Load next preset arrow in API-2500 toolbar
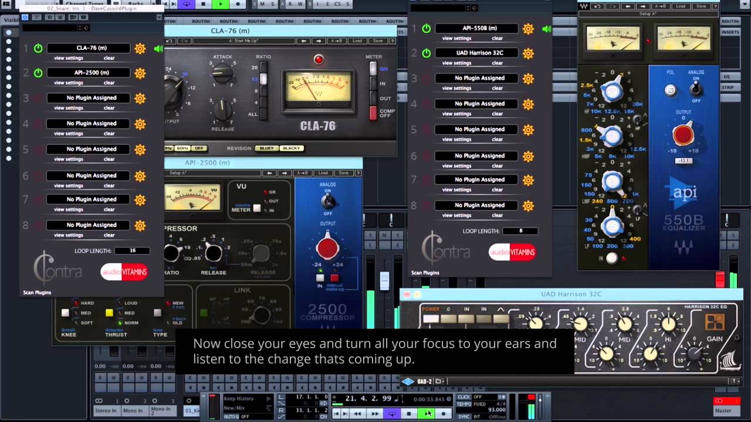 pos(285,173)
